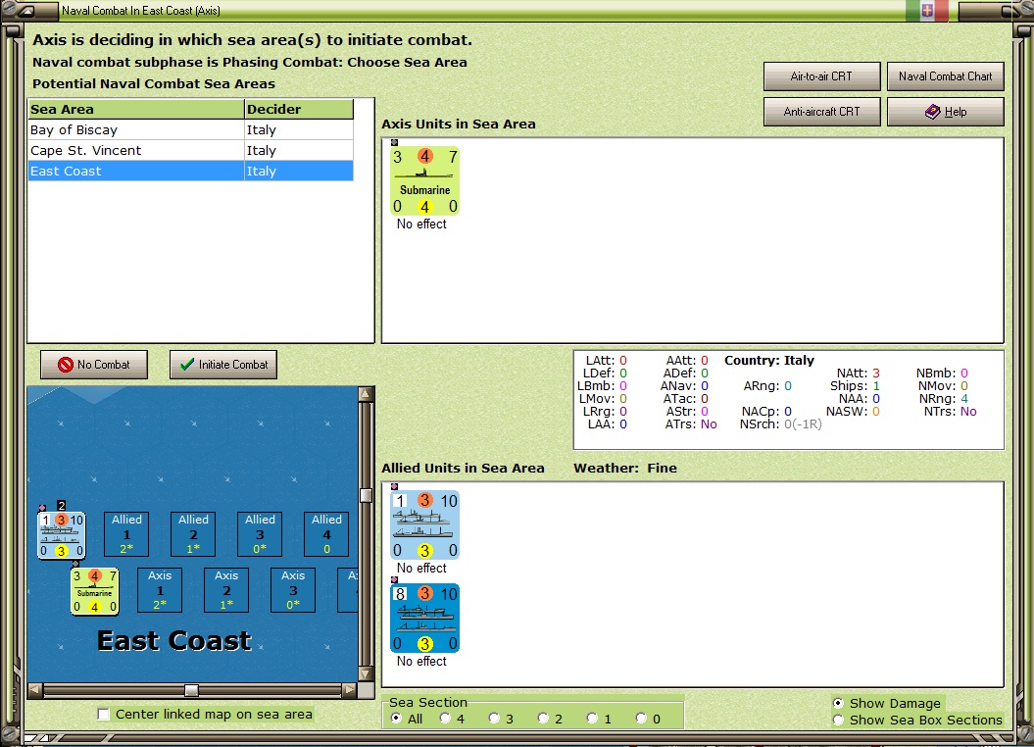Click the Allied 1 sea box section

tap(126, 534)
